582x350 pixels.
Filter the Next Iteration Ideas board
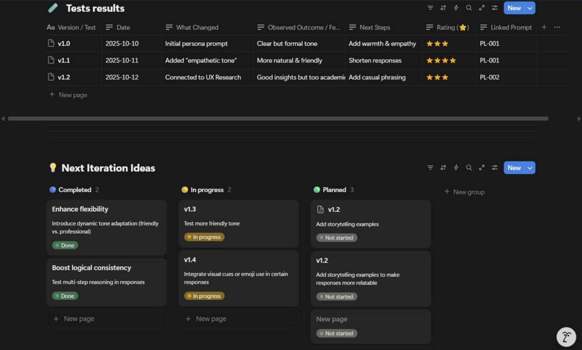(430, 168)
